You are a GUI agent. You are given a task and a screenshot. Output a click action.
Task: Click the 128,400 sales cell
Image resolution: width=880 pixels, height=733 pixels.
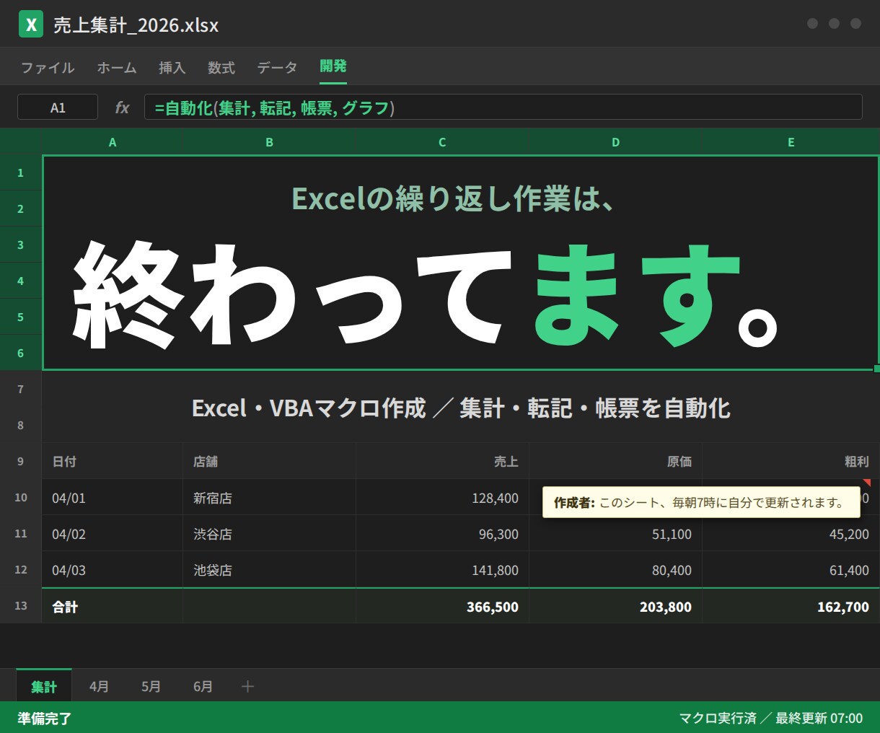tap(442, 497)
